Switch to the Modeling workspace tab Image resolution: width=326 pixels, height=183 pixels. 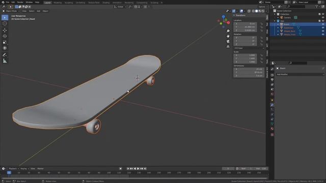(x=58, y=3)
